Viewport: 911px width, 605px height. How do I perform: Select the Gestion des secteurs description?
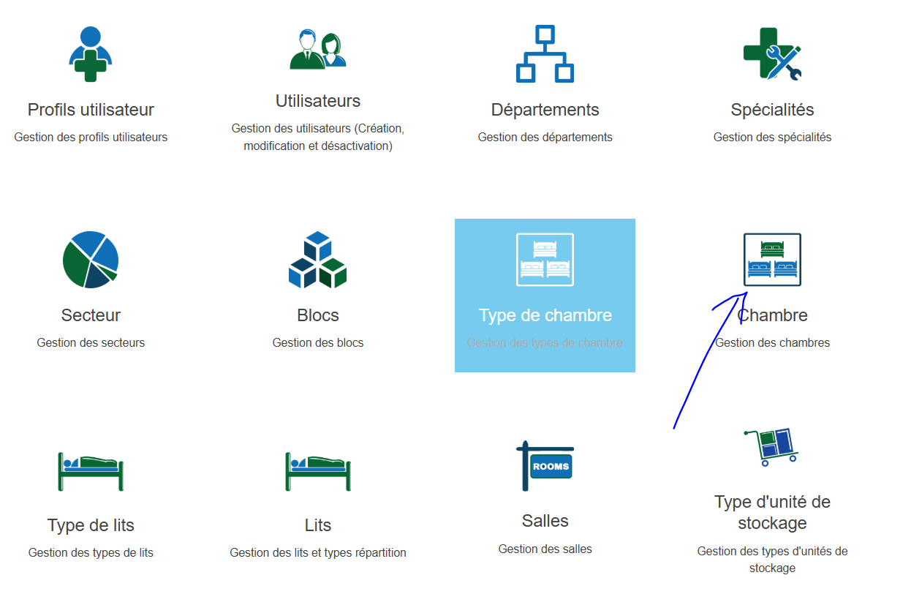[91, 342]
